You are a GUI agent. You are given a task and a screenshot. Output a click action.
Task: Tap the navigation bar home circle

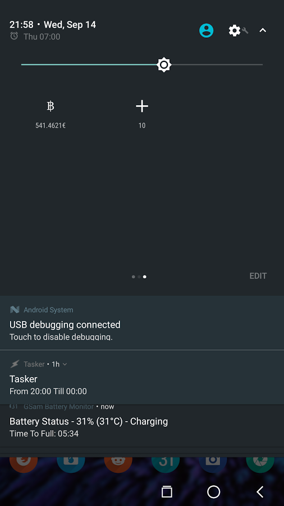(213, 492)
